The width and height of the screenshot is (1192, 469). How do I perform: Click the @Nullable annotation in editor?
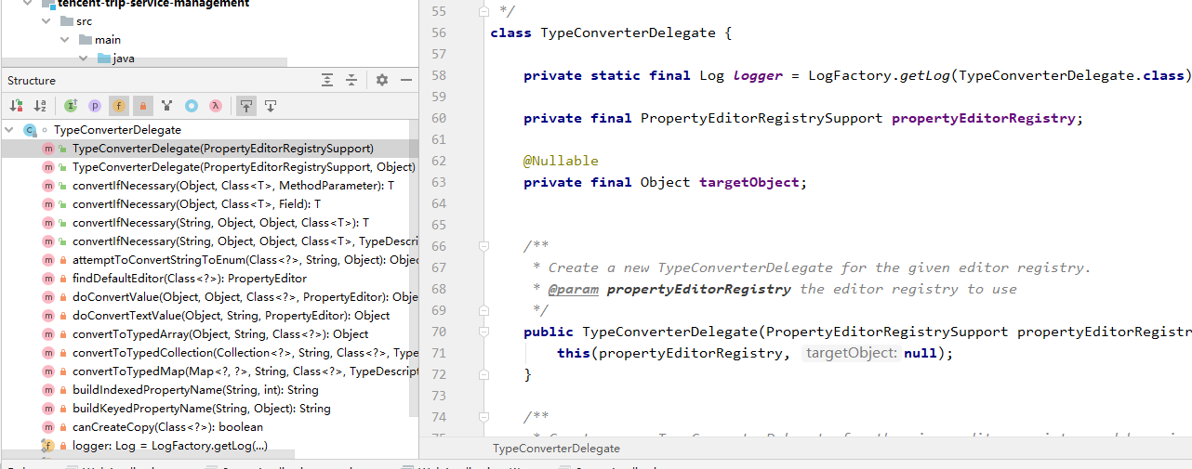point(562,161)
